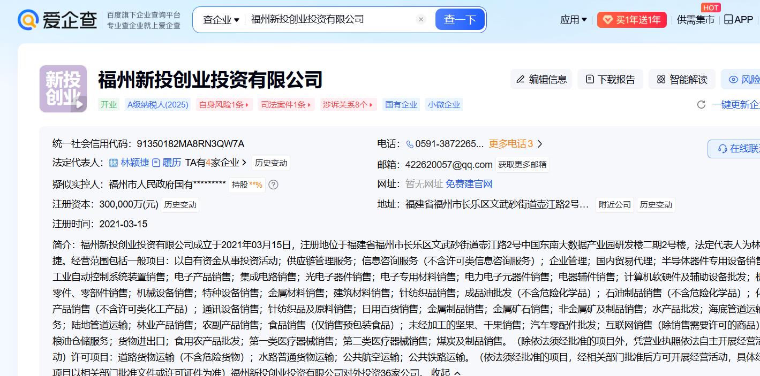
Task: Click the question mark help icon
Action: [273, 185]
